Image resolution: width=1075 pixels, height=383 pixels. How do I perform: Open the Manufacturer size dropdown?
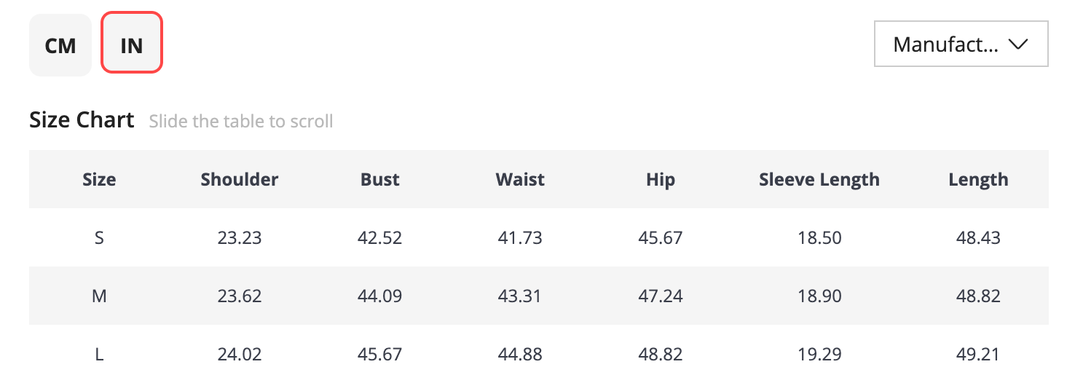click(961, 44)
